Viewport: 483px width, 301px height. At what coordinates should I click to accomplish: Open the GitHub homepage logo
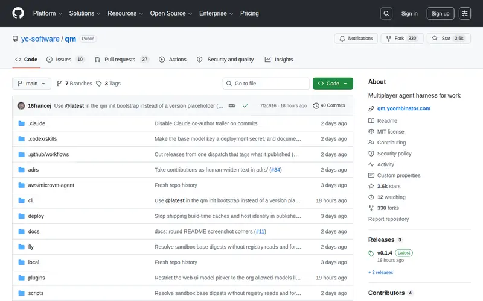[x=18, y=13]
